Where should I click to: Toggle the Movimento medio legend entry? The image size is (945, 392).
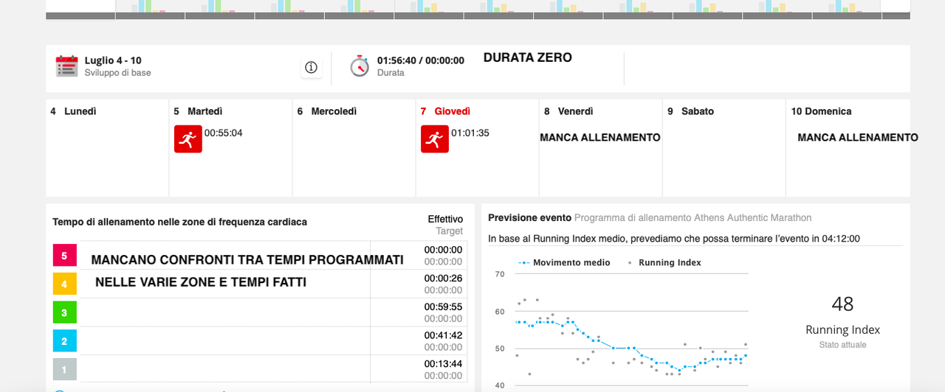pyautogui.click(x=564, y=262)
